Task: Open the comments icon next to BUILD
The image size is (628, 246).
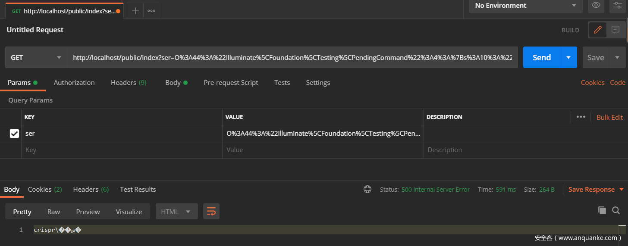Action: [x=615, y=30]
